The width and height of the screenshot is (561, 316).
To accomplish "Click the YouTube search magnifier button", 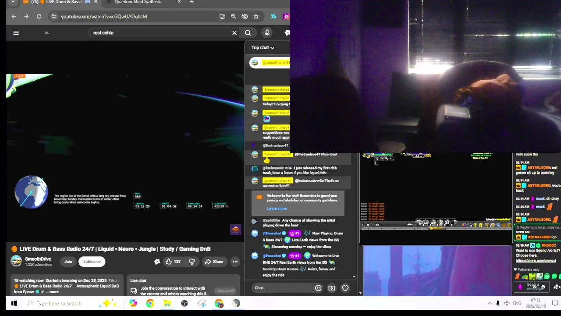I will 248,32.
